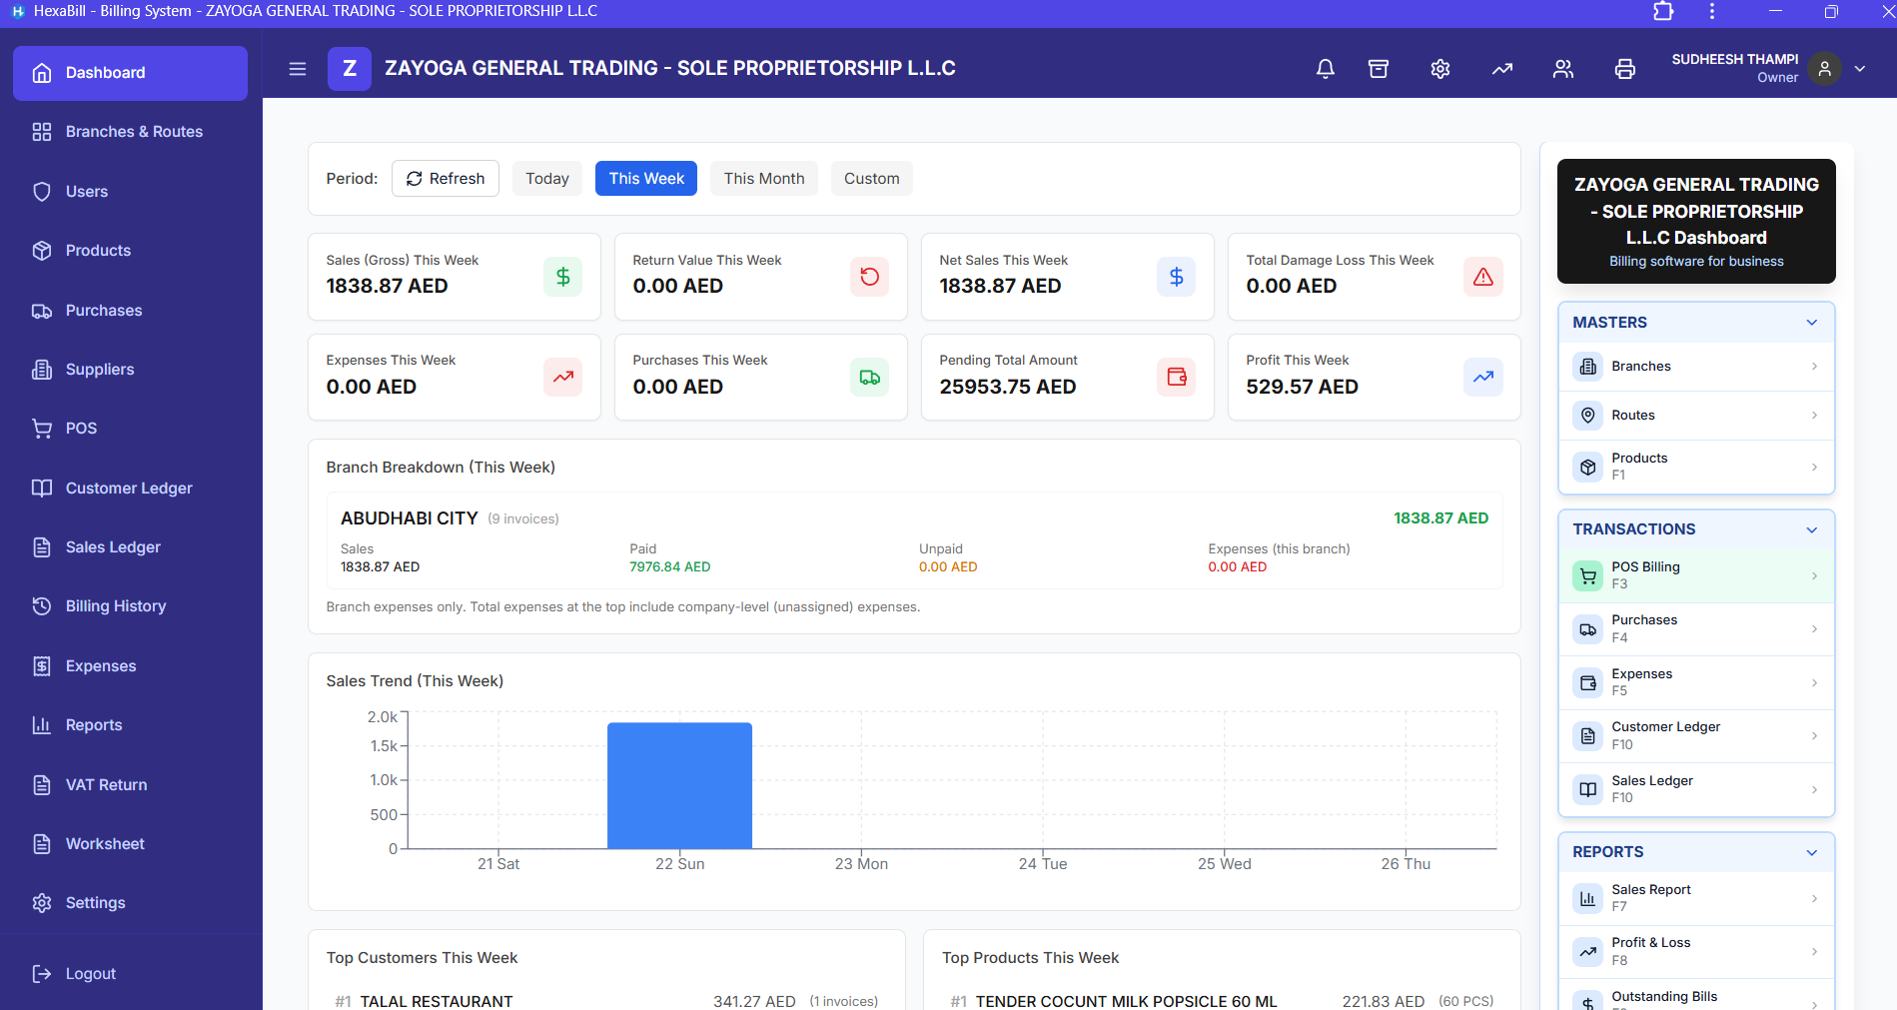Screen dimensions: 1897x1010
Task: Click the Sales Report chart icon
Action: (1587, 898)
